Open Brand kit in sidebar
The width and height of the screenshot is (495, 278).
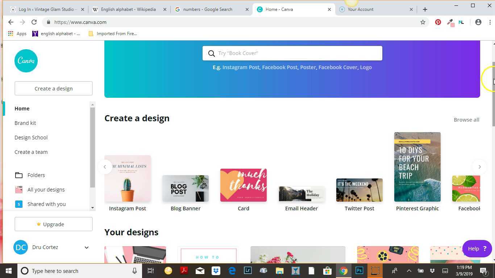(25, 123)
